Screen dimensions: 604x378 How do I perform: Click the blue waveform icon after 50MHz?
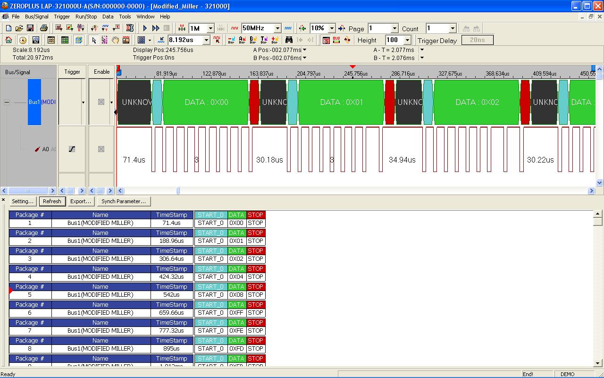click(x=288, y=28)
